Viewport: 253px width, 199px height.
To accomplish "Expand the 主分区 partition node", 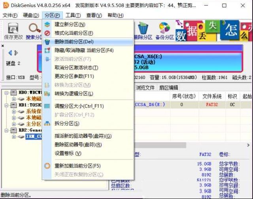I will pyautogui.click(x=14, y=124).
